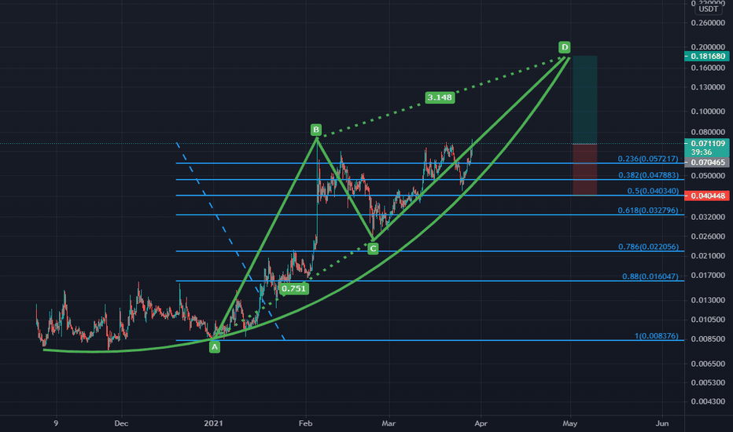This screenshot has width=733, height=432.
Task: Click the 0.786(0.022056) Fibonacci level label
Action: pos(648,247)
